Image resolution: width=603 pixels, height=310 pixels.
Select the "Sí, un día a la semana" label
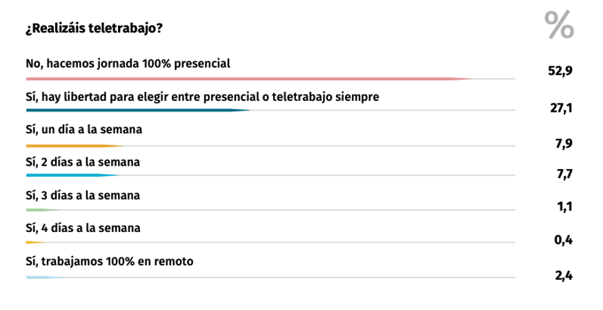pyautogui.click(x=84, y=129)
